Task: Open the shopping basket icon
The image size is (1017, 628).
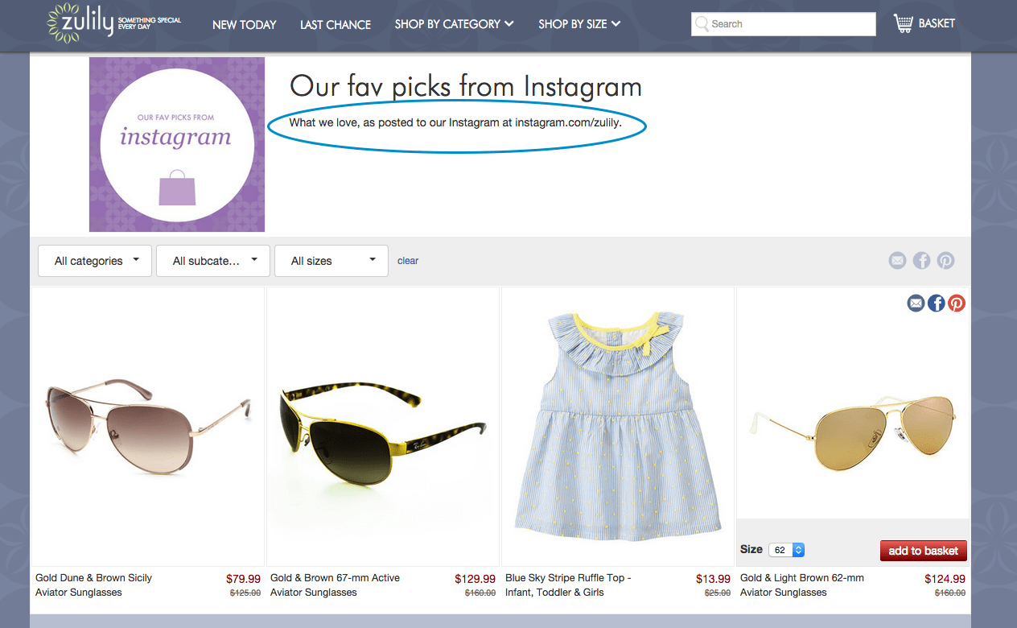Action: (904, 23)
